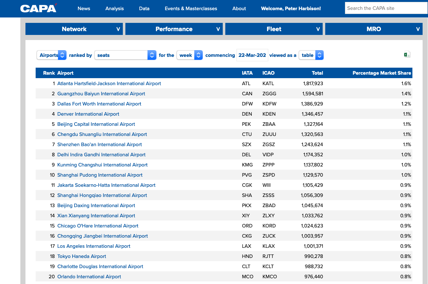Click Welcome, Peter Harbison! account link
The width and height of the screenshot is (428, 284).
(x=291, y=9)
